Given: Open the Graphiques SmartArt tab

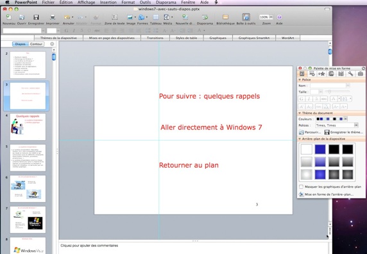Looking at the screenshot, I should click(x=254, y=38).
